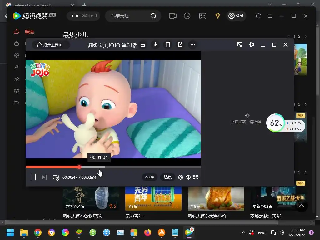Image resolution: width=320 pixels, height=240 pixels.
Task: Open the gold VIP diamond icon
Action: coord(218,16)
